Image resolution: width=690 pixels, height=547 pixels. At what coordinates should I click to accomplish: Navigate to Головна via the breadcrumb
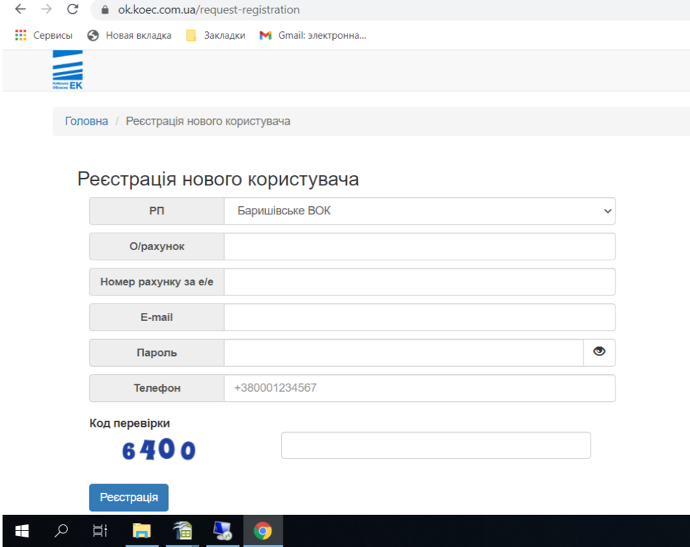pos(86,121)
